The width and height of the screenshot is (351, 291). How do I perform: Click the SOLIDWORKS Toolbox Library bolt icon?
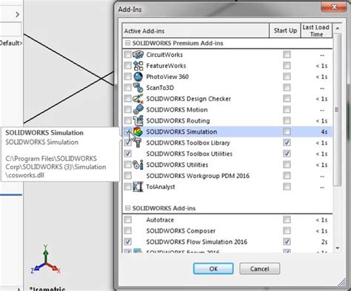point(138,143)
